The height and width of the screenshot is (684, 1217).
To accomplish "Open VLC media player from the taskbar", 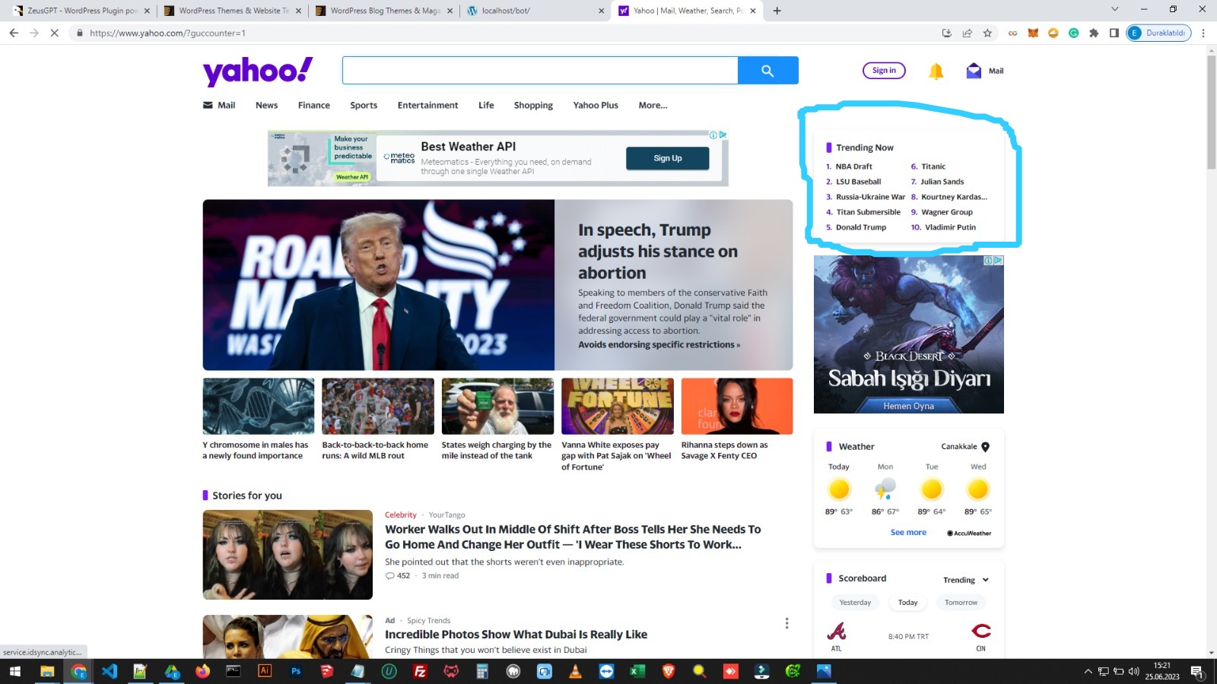I will (x=575, y=671).
